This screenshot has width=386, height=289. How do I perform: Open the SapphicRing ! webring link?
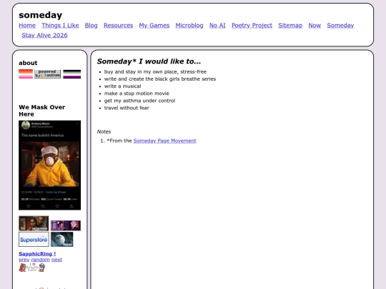[x=37, y=253]
